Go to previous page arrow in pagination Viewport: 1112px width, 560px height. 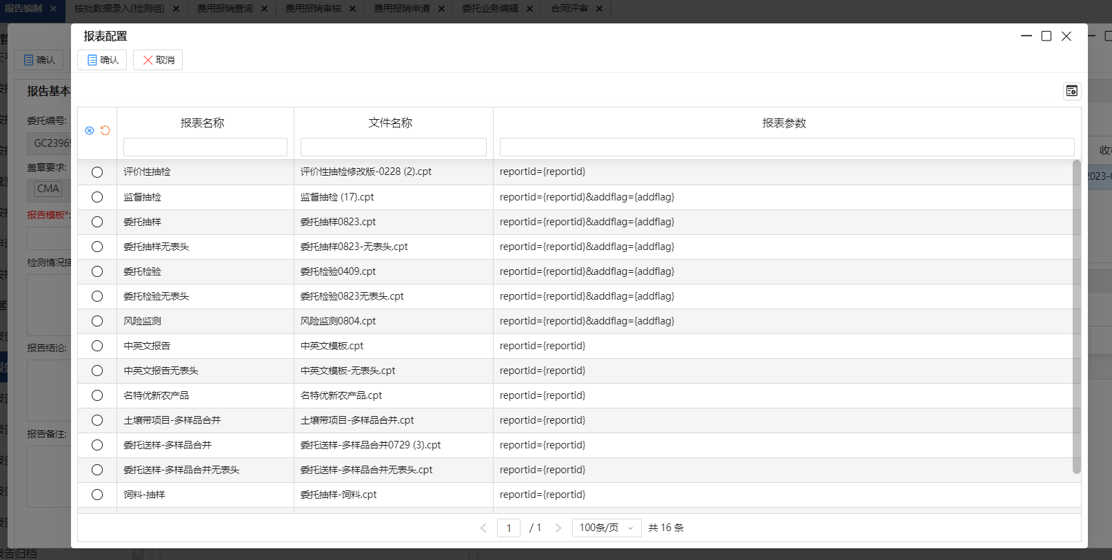[x=483, y=528]
